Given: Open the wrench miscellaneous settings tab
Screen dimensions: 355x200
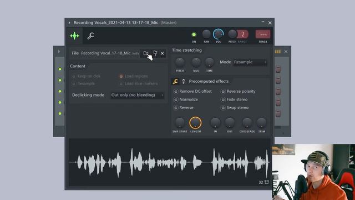Looking at the screenshot, I should tap(90, 36).
